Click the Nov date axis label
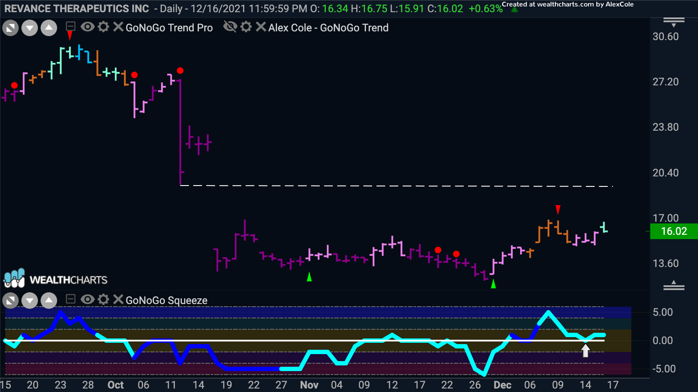The width and height of the screenshot is (698, 392). 309,385
